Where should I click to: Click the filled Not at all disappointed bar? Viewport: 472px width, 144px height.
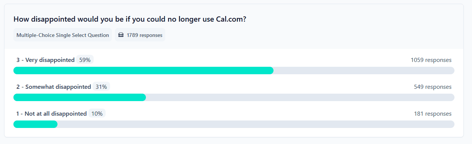tap(35, 124)
